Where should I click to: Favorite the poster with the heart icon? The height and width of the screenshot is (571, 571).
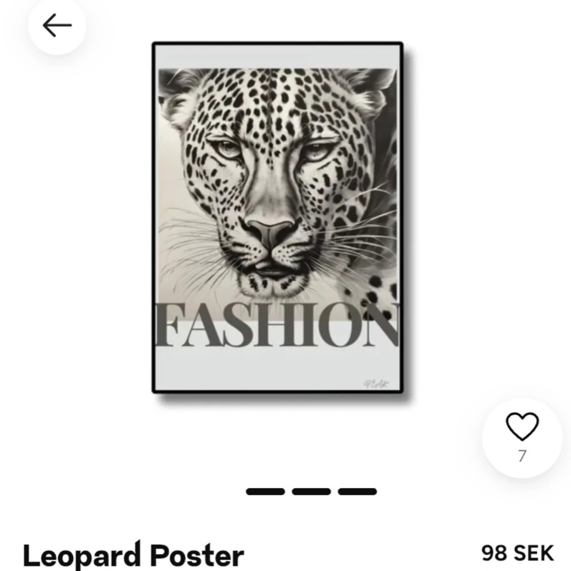tap(522, 426)
